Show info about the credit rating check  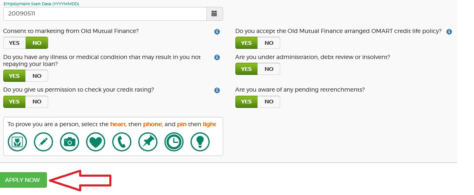tap(217, 90)
